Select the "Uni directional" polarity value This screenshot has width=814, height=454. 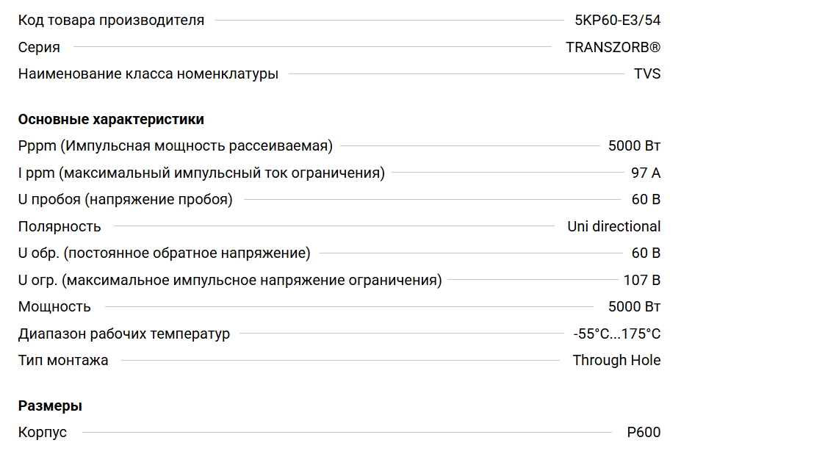pyautogui.click(x=613, y=226)
